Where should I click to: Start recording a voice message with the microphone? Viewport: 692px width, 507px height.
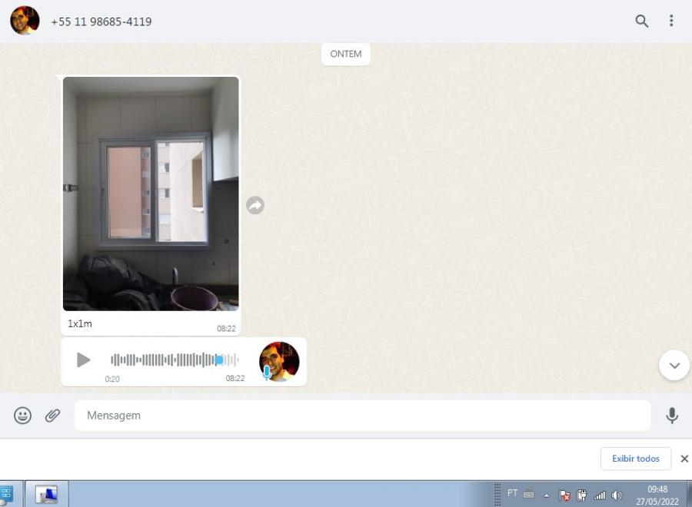pyautogui.click(x=672, y=416)
